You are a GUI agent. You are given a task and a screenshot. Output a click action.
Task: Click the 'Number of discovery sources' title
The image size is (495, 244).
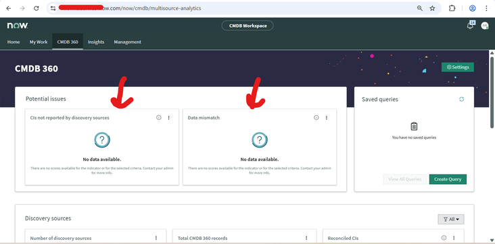click(x=61, y=239)
